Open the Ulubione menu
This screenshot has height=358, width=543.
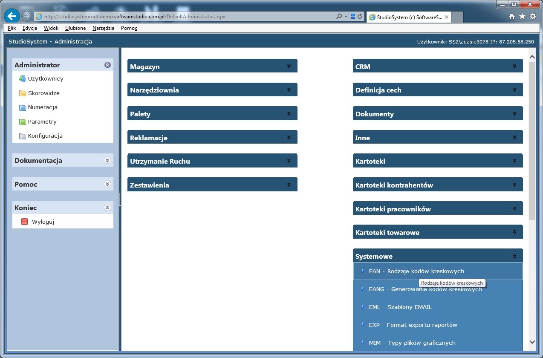point(75,28)
